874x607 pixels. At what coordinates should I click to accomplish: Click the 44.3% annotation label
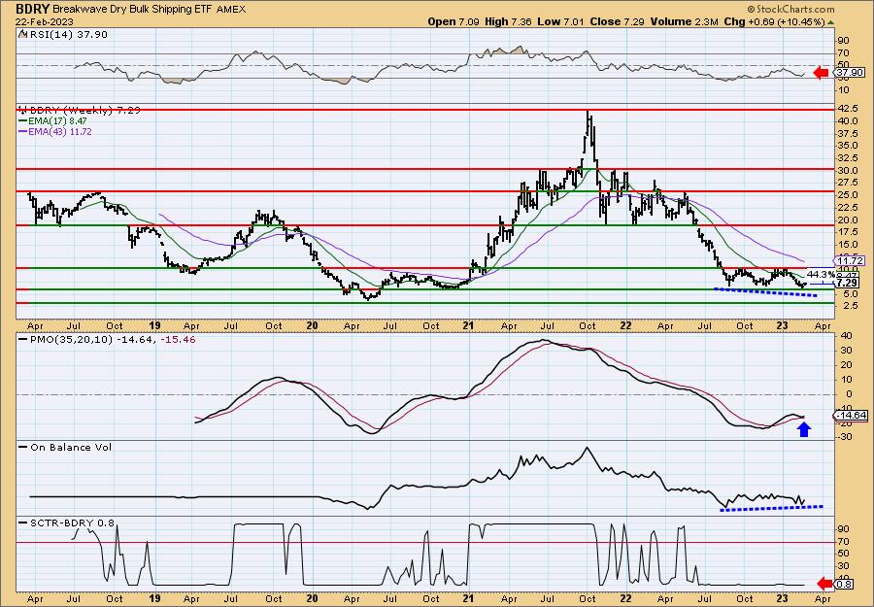821,275
